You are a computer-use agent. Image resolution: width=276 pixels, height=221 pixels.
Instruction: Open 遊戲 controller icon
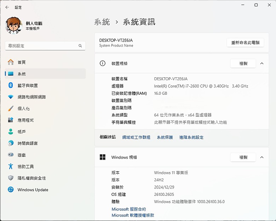click(11, 155)
